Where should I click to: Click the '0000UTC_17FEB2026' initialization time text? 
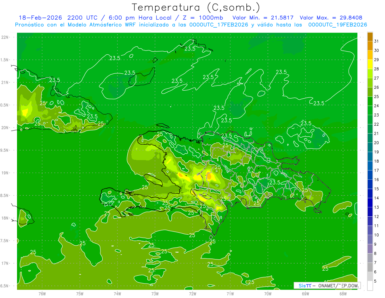point(219,25)
